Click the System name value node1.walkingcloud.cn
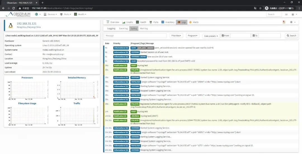Screen dimensions: 302x154 click(x=53, y=50)
